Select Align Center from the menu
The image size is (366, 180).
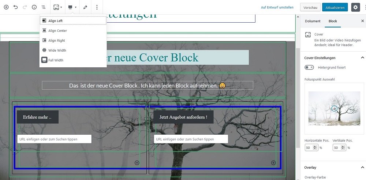coord(57,31)
